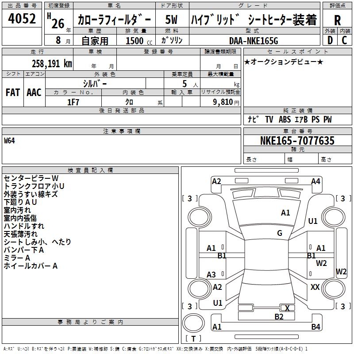Click inspector note 下廻りAU
This screenshot has height=354, width=354.
point(20,202)
